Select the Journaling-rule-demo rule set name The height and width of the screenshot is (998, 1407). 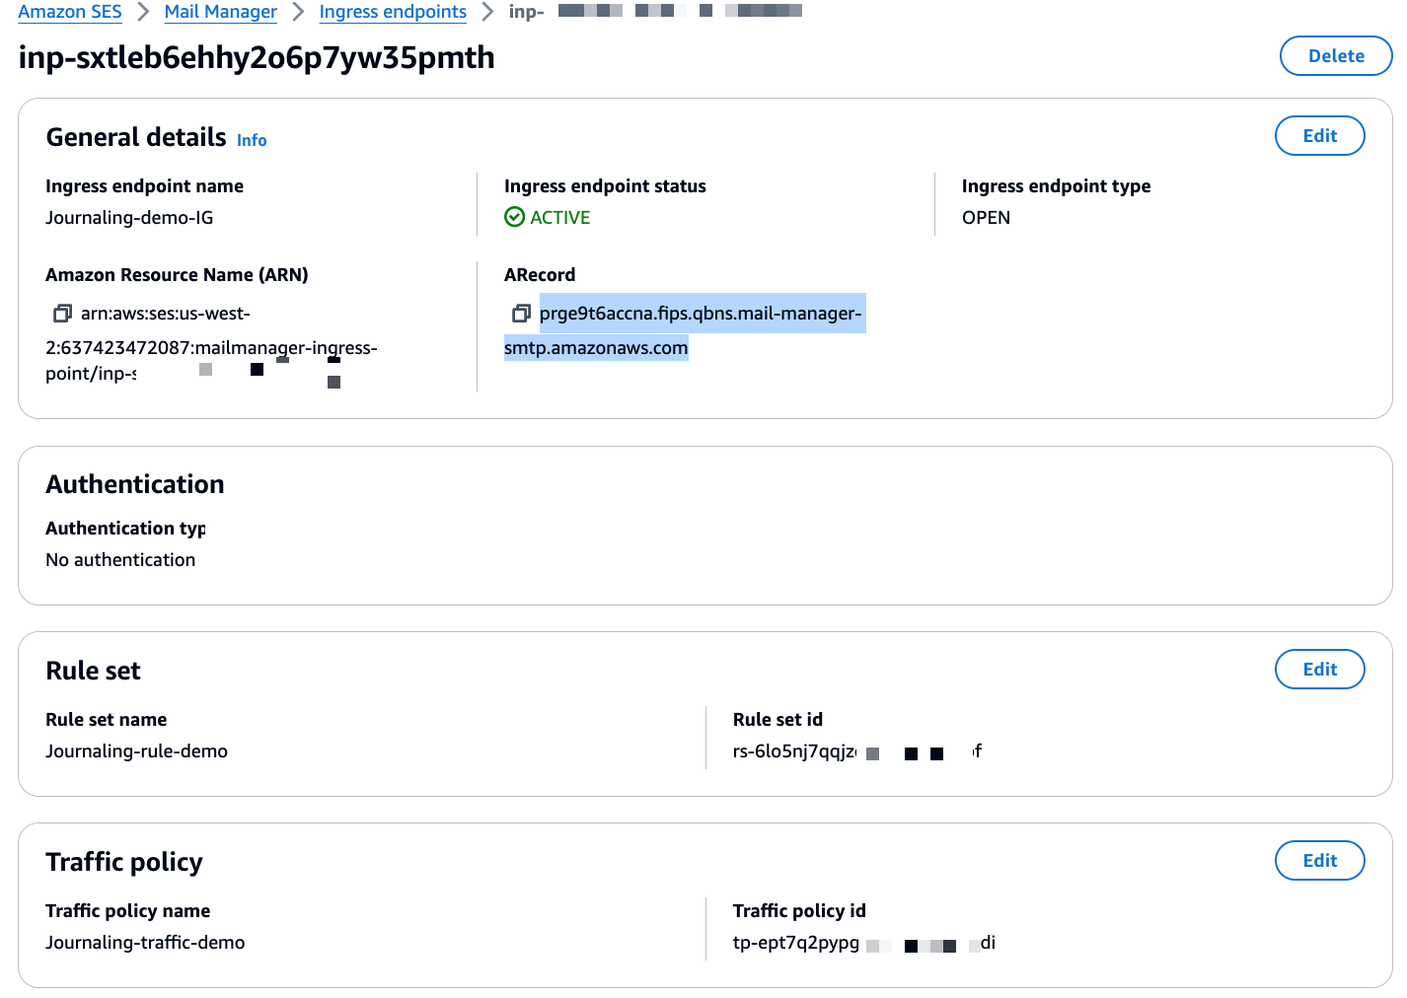pyautogui.click(x=136, y=750)
